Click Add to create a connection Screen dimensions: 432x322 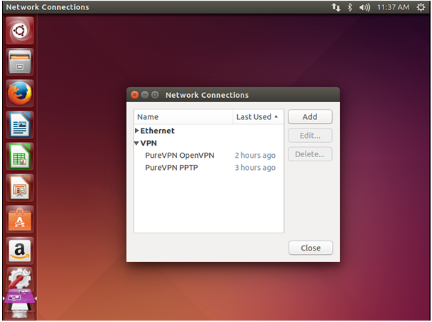310,117
